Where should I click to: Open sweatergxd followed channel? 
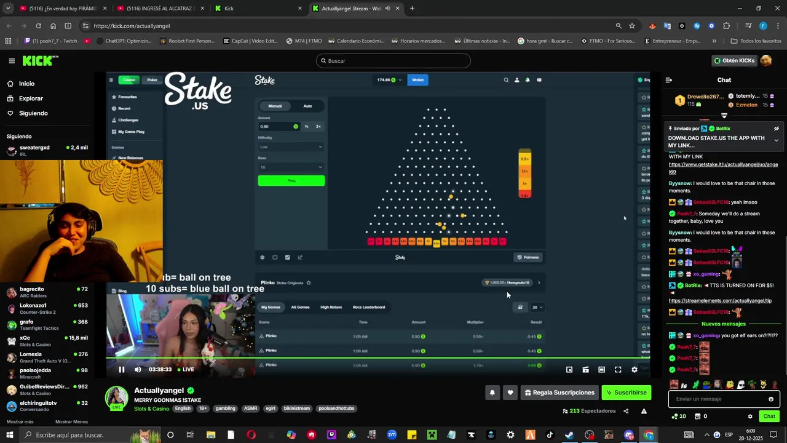tap(47, 151)
